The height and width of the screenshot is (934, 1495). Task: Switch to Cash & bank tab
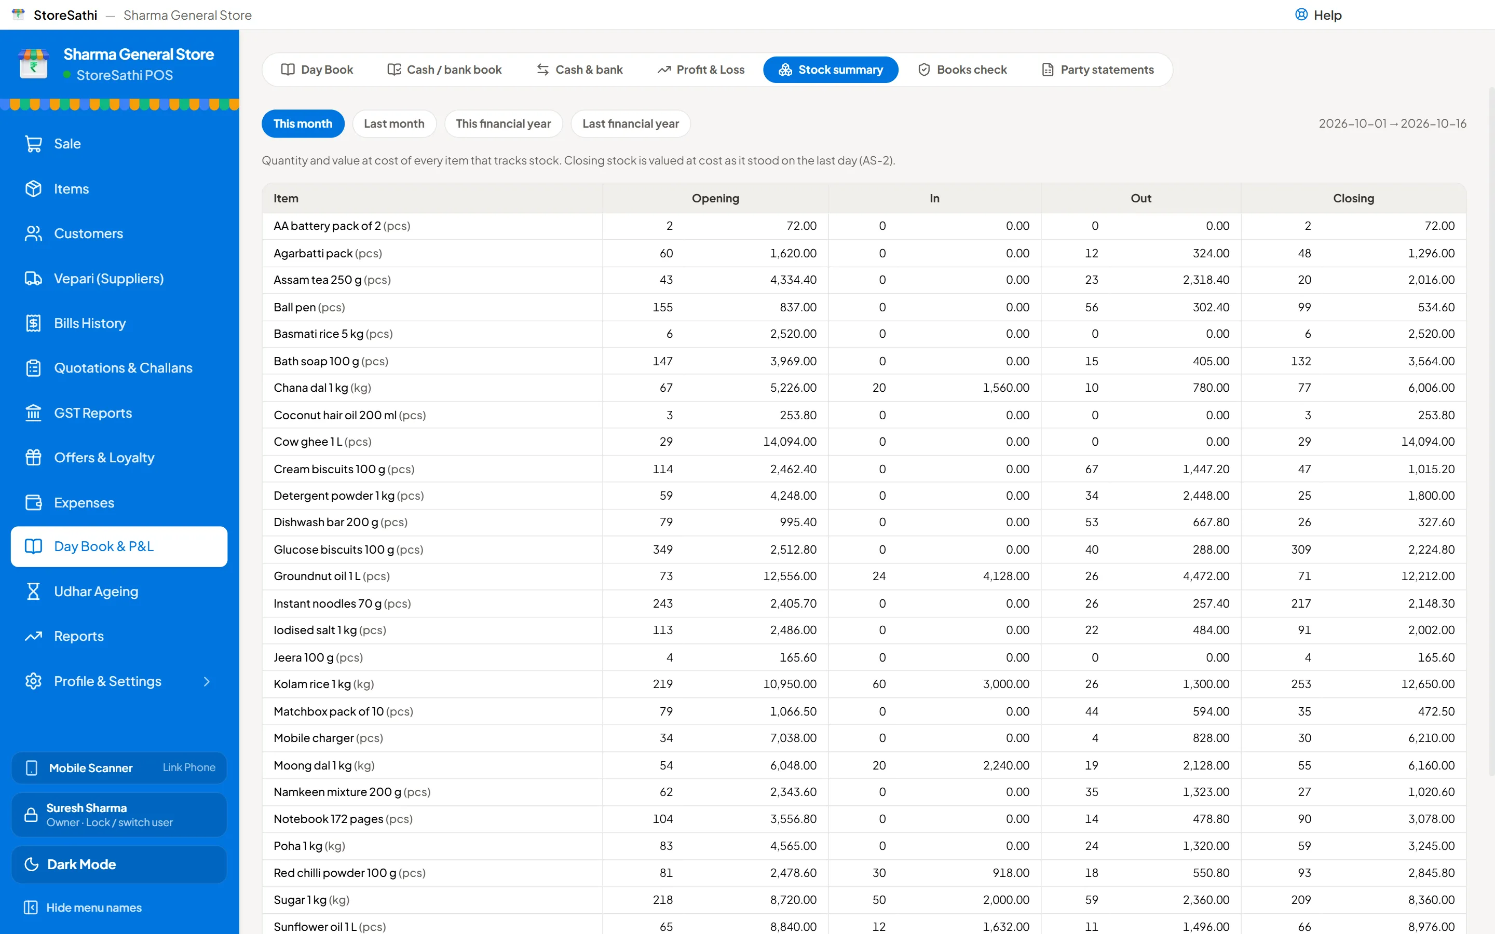[x=579, y=70]
